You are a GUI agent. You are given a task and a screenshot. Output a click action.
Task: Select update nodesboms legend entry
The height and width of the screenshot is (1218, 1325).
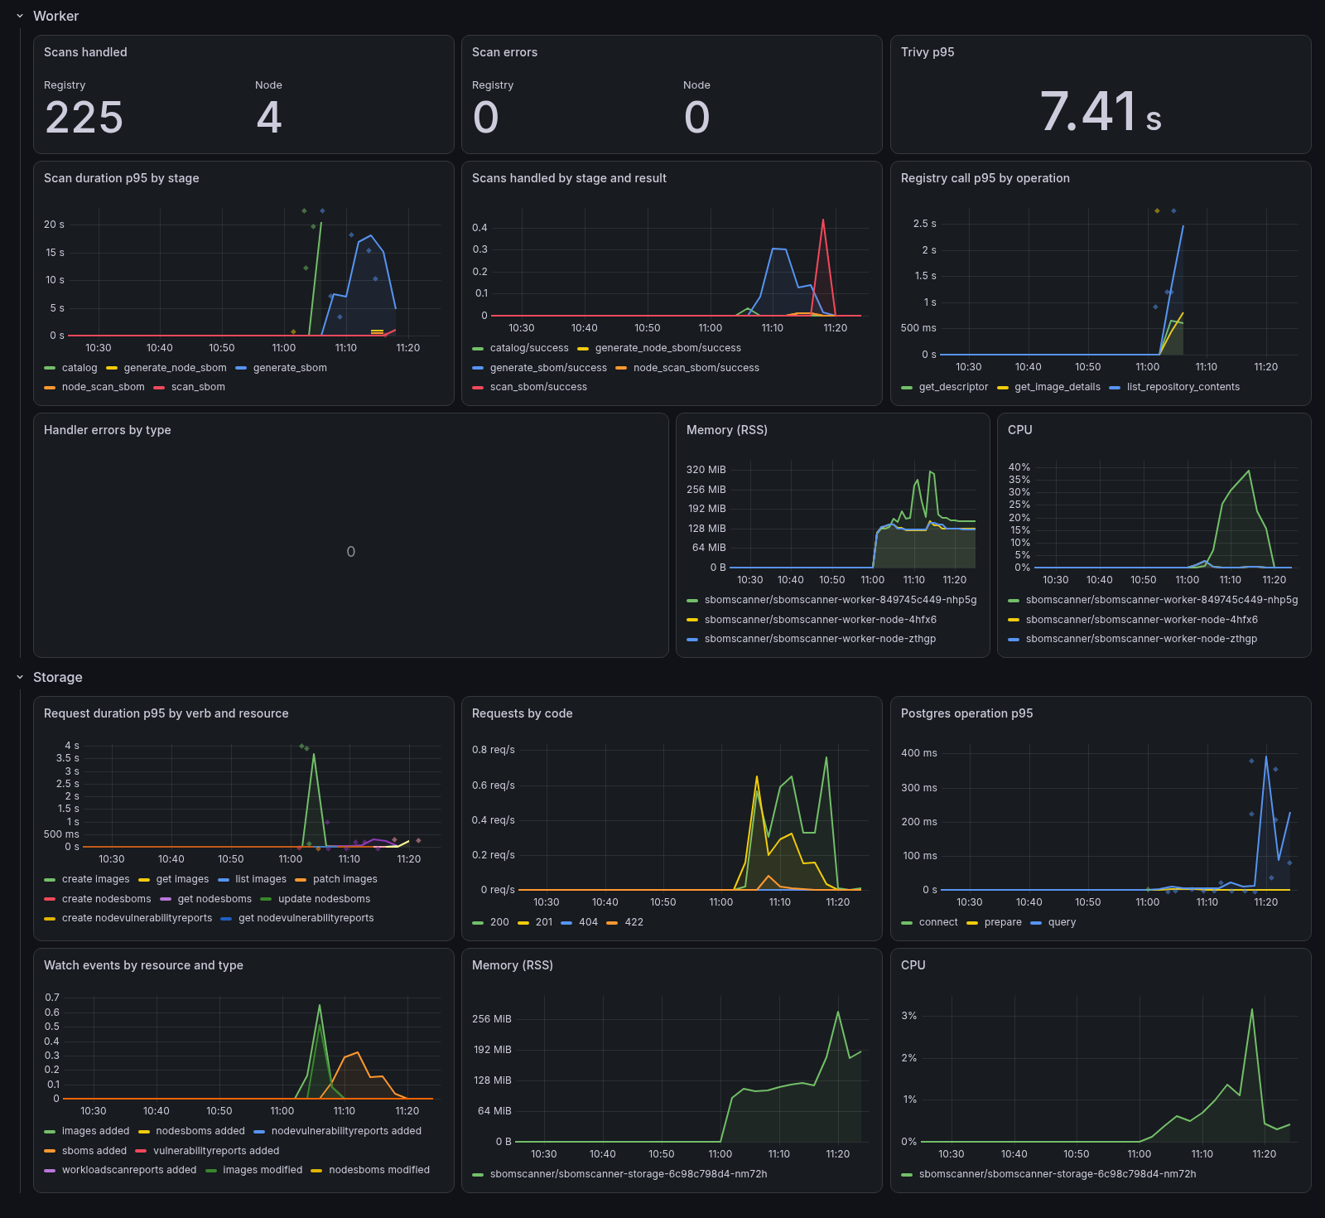point(324,899)
